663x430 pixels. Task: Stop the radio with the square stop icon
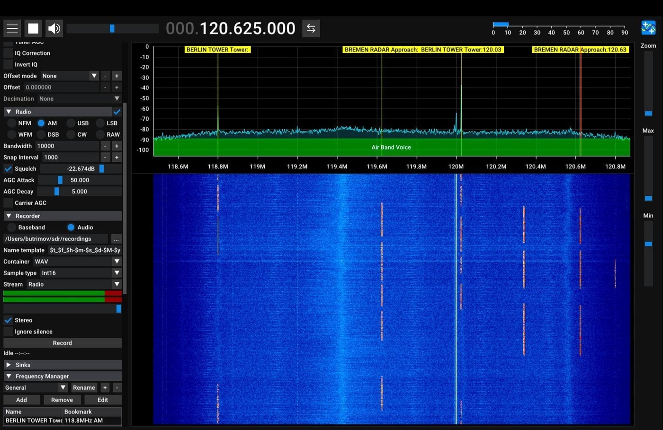[33, 28]
